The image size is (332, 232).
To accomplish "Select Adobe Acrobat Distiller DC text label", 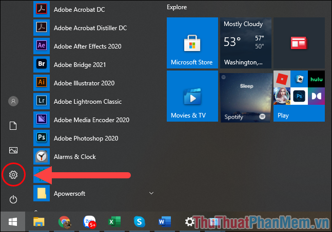I will tap(90, 28).
